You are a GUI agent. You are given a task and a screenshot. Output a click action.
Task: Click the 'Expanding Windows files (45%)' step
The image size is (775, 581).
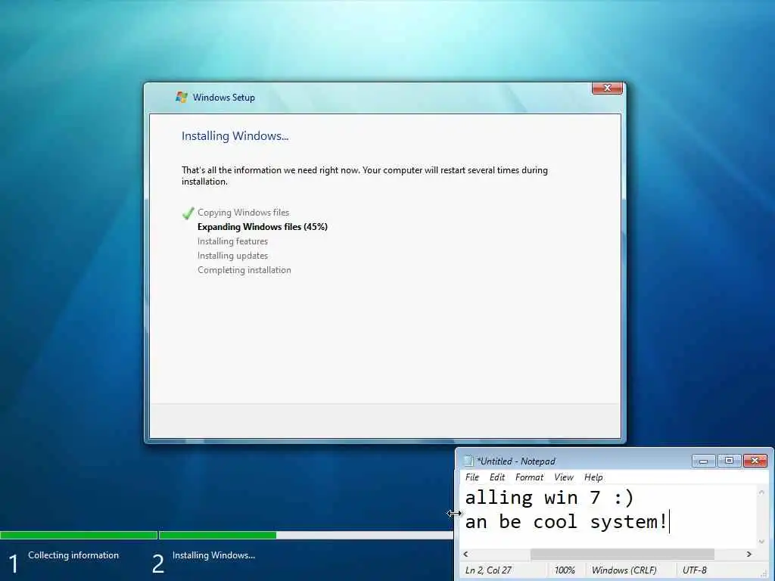pos(263,227)
